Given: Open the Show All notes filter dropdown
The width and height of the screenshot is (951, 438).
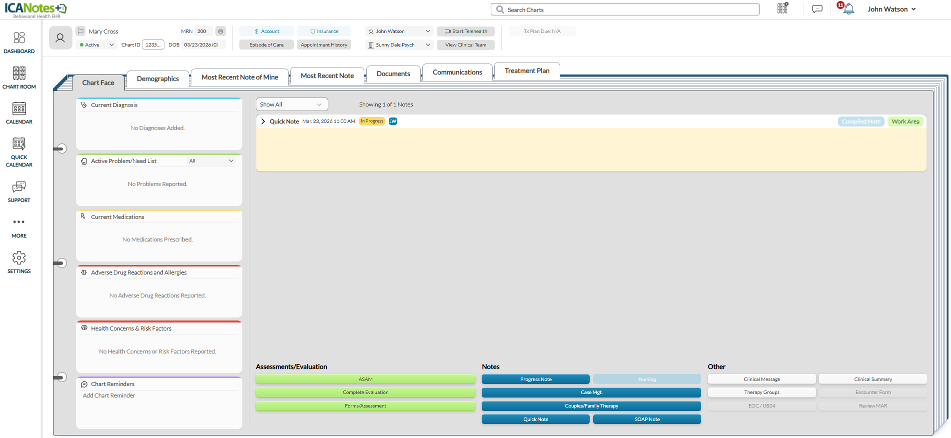Looking at the screenshot, I should (292, 104).
